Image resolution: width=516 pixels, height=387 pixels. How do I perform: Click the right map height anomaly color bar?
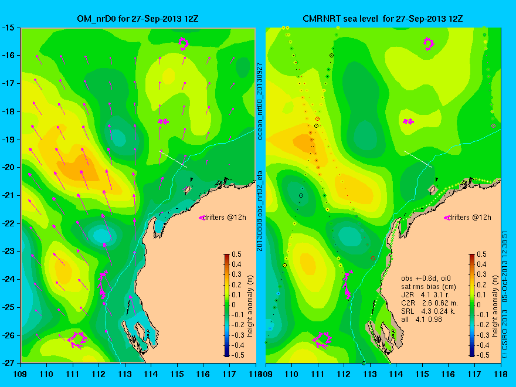point(472,305)
